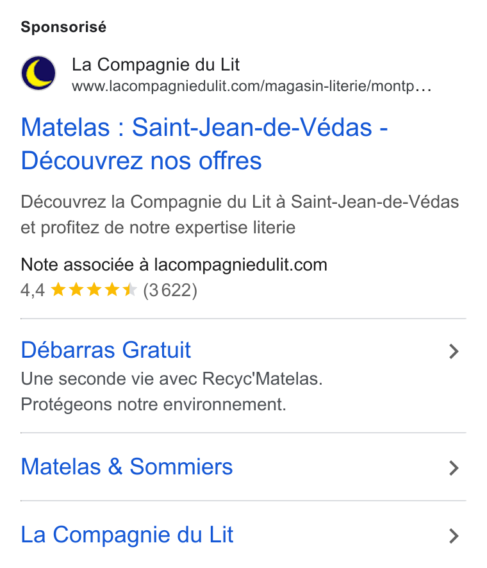Click the yellow moon logo icon
This screenshot has width=487, height=568.
click(38, 73)
